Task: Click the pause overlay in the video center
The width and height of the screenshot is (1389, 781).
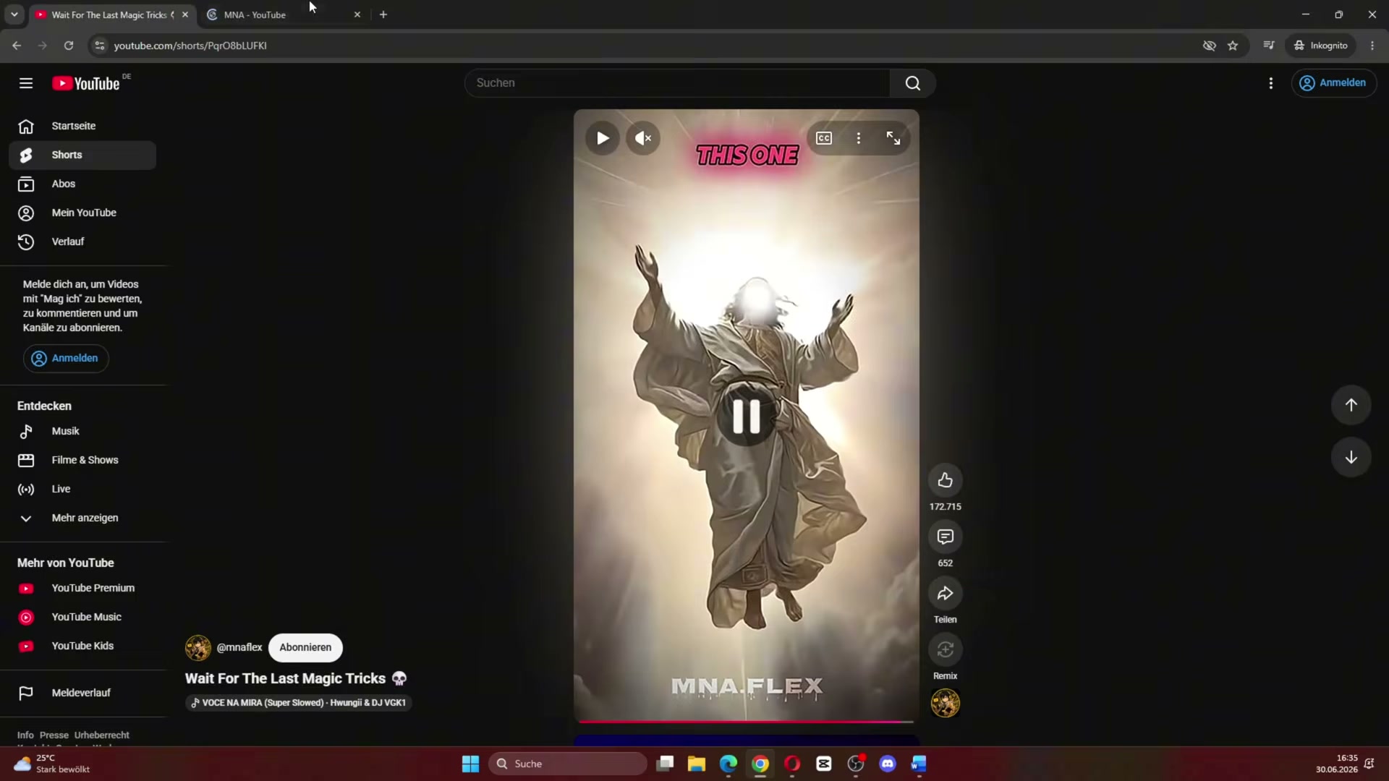Action: click(x=747, y=417)
